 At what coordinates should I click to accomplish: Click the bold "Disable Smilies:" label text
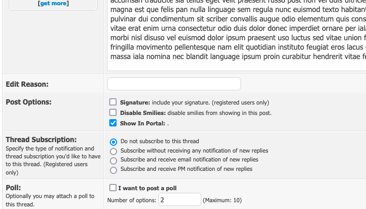coord(141,113)
